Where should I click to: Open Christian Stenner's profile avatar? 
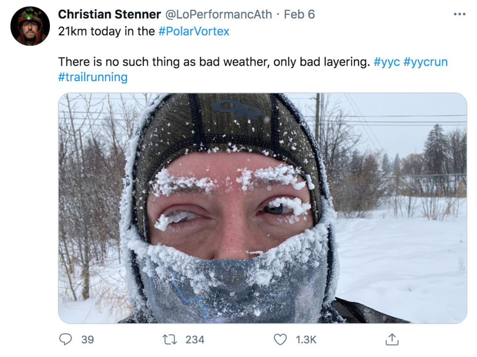(30, 26)
